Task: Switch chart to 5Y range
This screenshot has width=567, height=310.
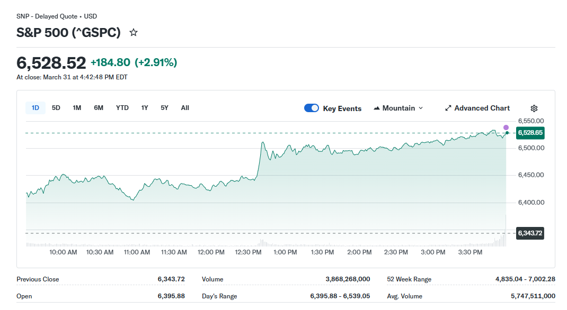Action: tap(165, 108)
